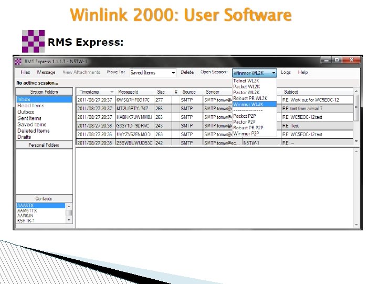Viewport: 378px width, 284px height.
Task: Select message HABNK7JWMM0J
Action: (134, 117)
